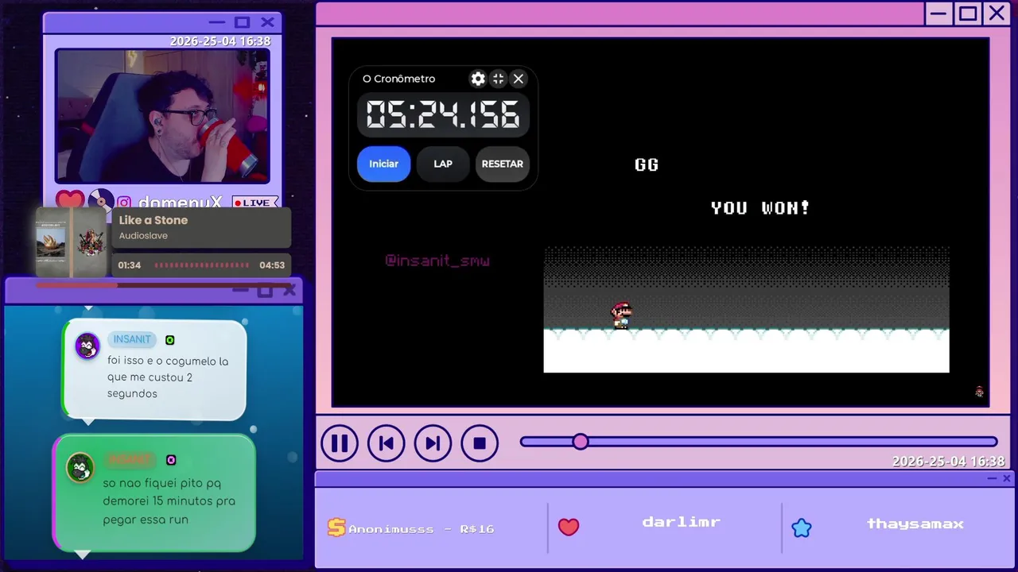Click the Like a Stone song title

pyautogui.click(x=153, y=220)
